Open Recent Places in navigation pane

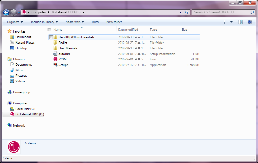coord(25,43)
